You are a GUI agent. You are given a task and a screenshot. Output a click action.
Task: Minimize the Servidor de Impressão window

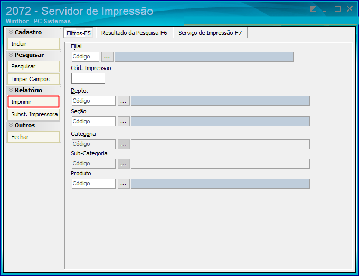click(x=325, y=10)
